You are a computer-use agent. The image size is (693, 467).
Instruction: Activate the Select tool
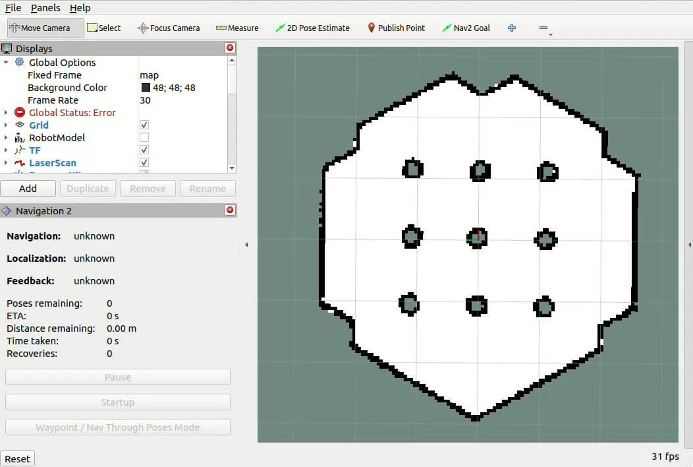click(x=104, y=28)
